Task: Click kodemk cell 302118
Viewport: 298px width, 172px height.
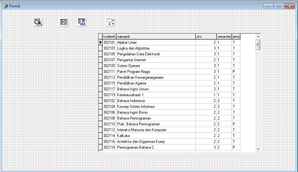Action: coord(109,147)
